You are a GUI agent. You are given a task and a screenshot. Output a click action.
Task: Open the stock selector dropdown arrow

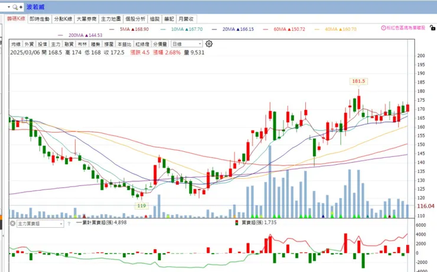point(9,7)
